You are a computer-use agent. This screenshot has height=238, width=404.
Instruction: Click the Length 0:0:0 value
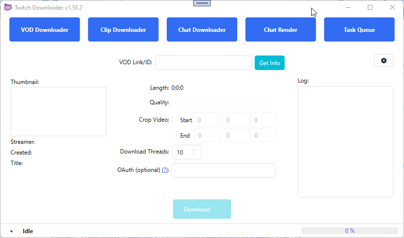[x=177, y=88]
